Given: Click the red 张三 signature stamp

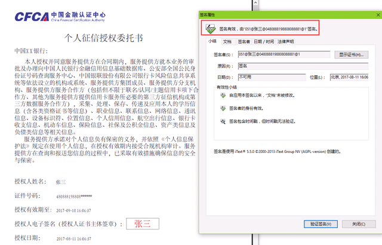Looking at the screenshot, I should (x=142, y=224).
